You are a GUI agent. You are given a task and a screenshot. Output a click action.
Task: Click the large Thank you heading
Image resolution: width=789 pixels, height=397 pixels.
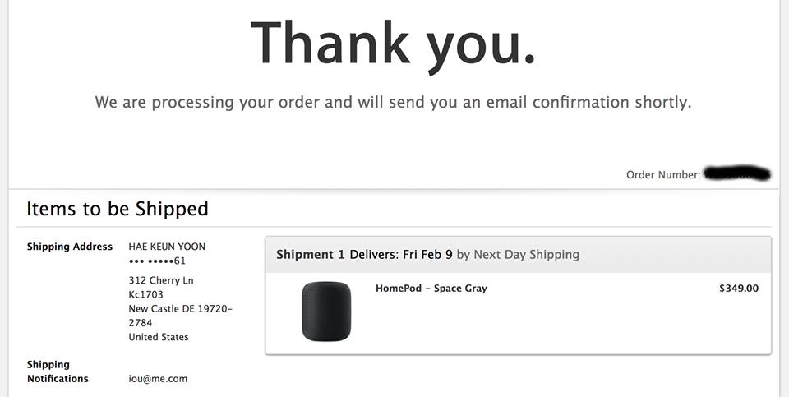pyautogui.click(x=393, y=44)
